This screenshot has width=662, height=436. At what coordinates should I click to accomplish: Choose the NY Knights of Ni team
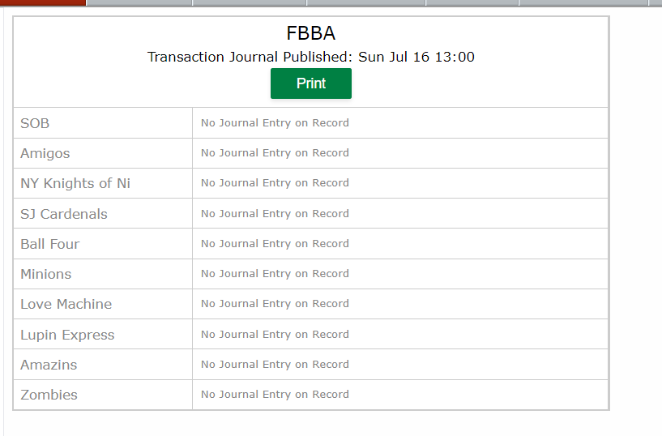point(75,183)
